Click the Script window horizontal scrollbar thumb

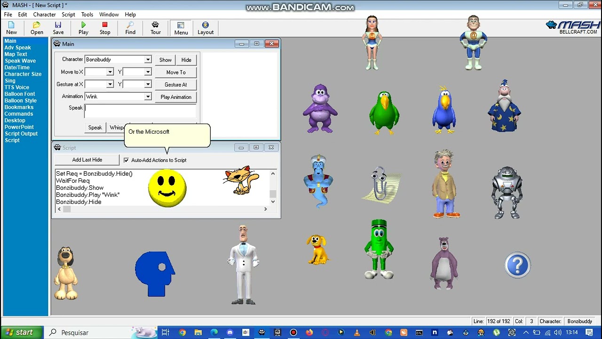pos(67,209)
